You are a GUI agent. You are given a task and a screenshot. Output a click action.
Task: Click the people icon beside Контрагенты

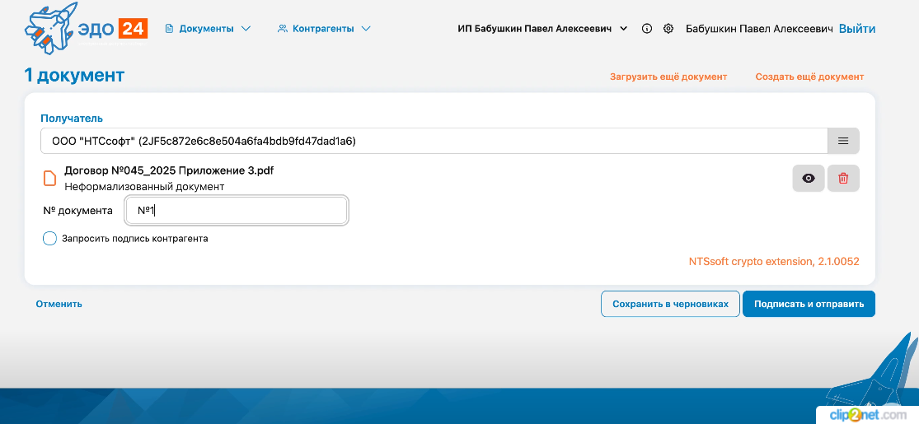[283, 28]
